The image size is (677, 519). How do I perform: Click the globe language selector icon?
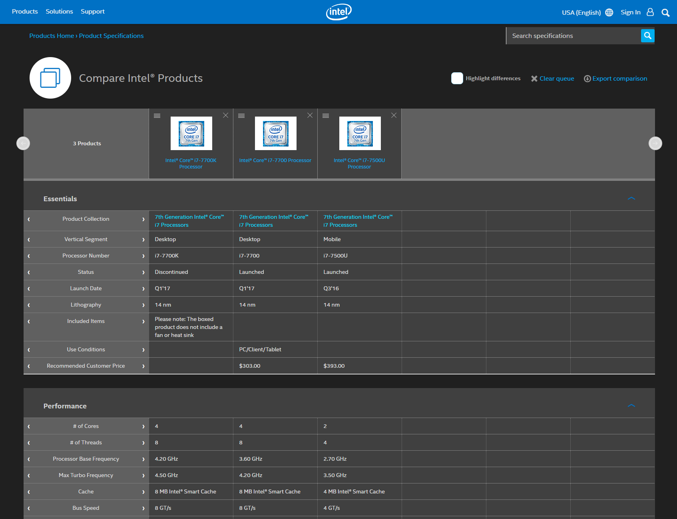pos(609,12)
